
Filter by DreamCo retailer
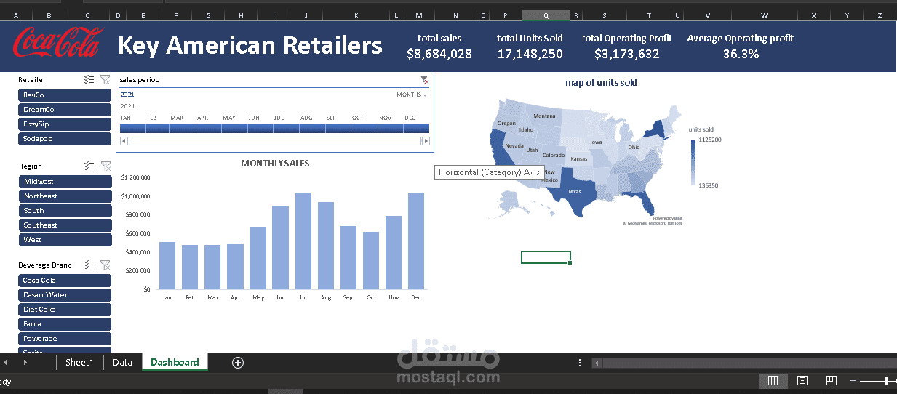tap(65, 110)
